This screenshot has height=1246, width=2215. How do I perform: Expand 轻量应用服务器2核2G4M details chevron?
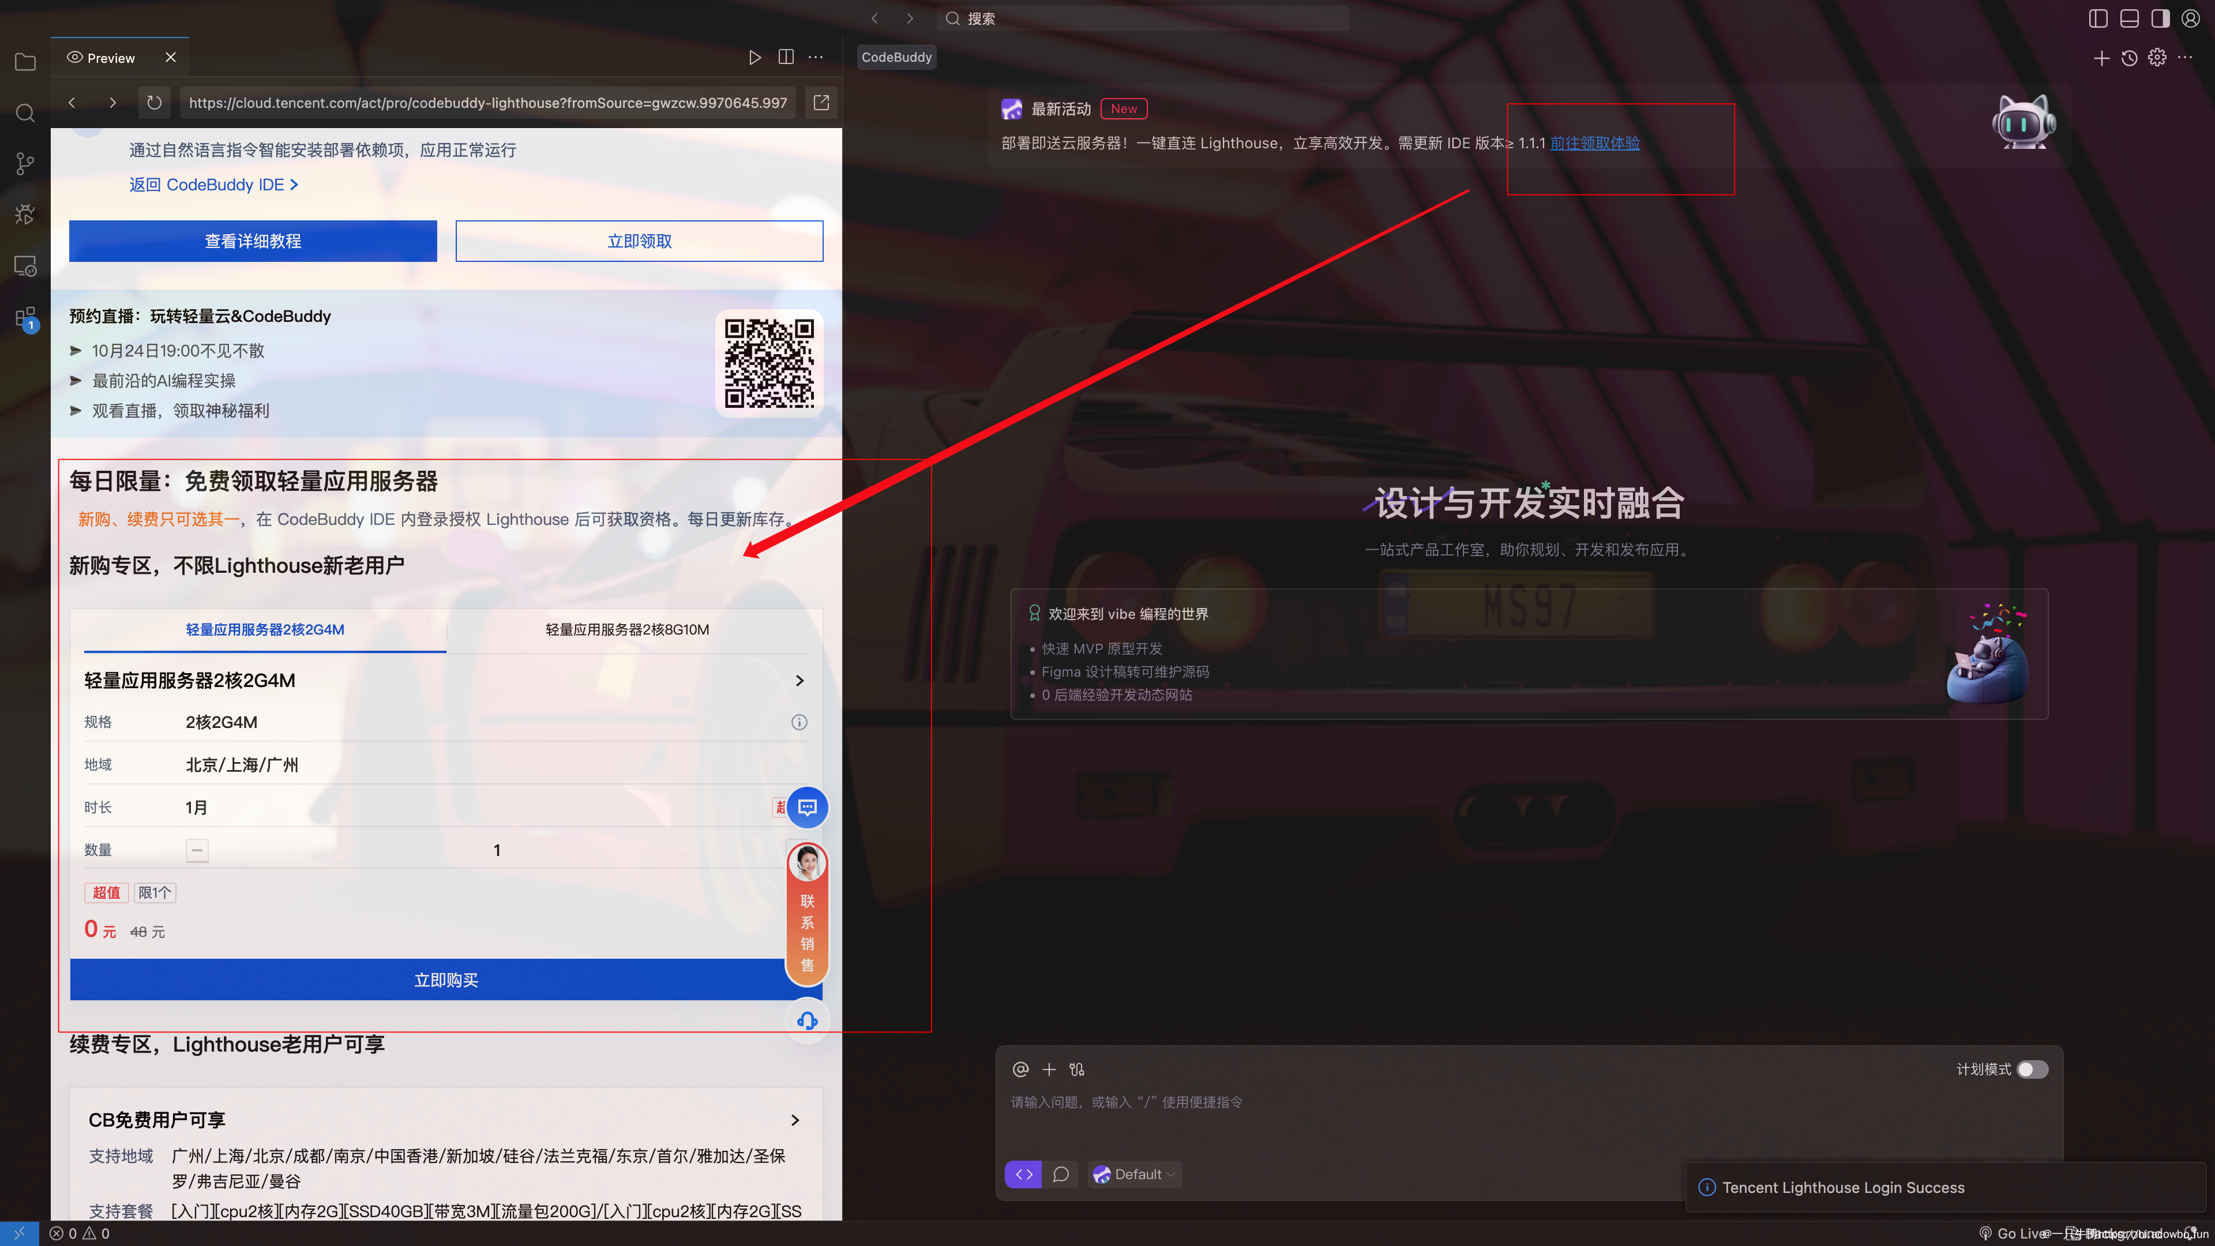click(799, 680)
